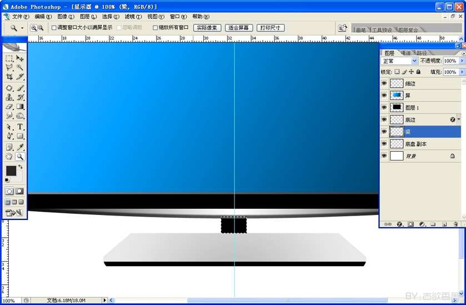Hide the 屏 layer
Viewport: 466px width, 305px height.
click(x=384, y=95)
